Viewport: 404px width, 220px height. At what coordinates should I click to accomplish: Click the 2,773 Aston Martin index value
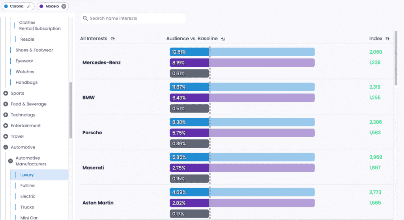click(x=375, y=192)
